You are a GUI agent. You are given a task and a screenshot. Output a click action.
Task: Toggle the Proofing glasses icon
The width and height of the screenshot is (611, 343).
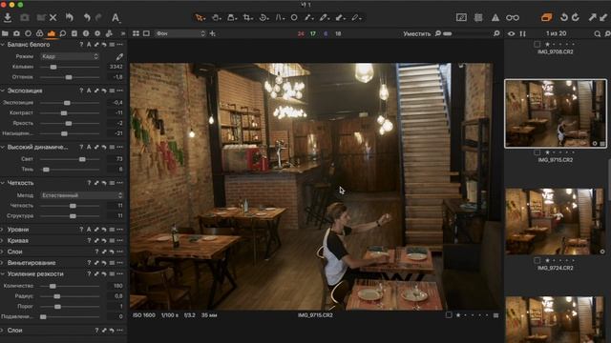coord(513,17)
